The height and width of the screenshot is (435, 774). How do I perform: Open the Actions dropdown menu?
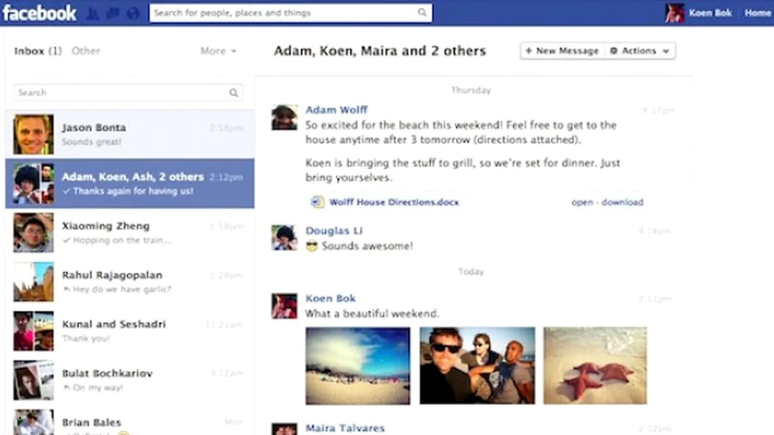(x=640, y=51)
